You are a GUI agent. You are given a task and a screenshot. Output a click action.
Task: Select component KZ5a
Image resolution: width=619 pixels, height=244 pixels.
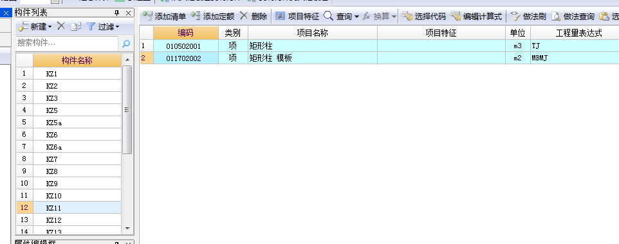pyautogui.click(x=77, y=122)
